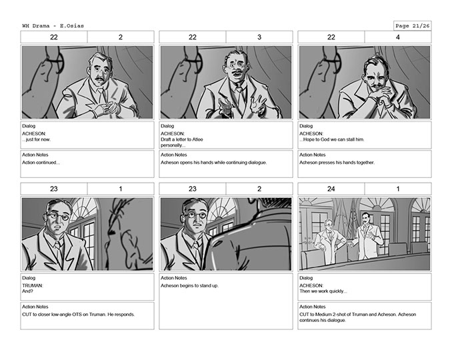Click the 'Hope to God' dialog field
The width and height of the screenshot is (452, 350).
click(365, 135)
